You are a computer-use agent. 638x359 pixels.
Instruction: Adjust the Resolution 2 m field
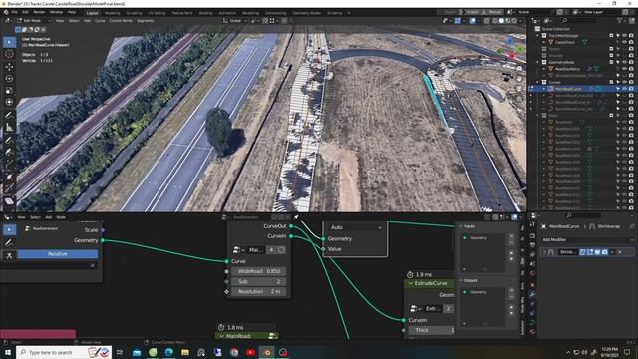[259, 292]
